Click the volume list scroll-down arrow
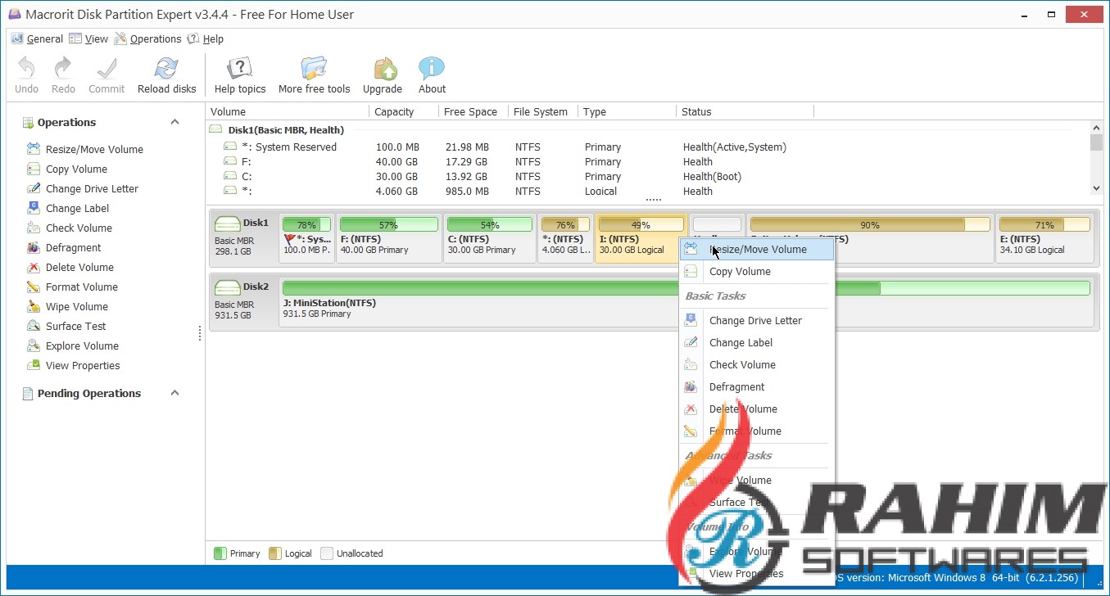 click(x=1096, y=188)
